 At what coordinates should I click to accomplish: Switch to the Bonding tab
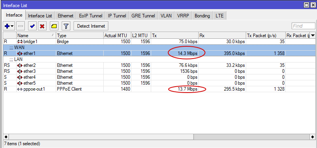[x=202, y=16]
